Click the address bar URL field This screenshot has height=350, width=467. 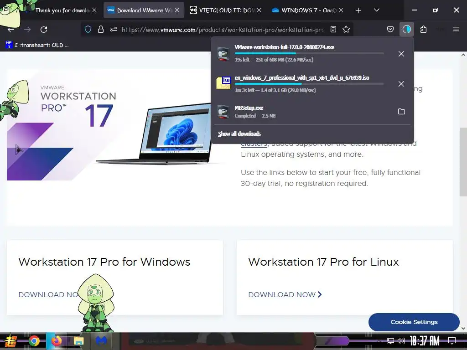point(223,30)
